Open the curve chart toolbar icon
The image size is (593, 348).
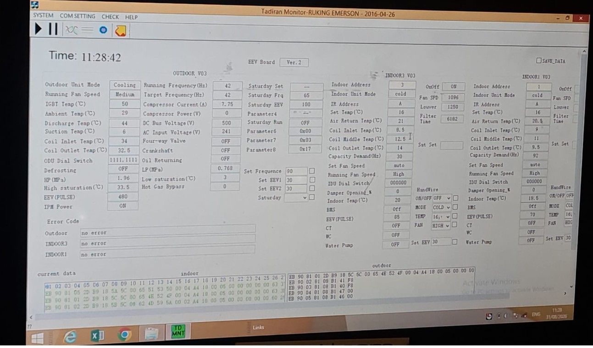[x=71, y=30]
